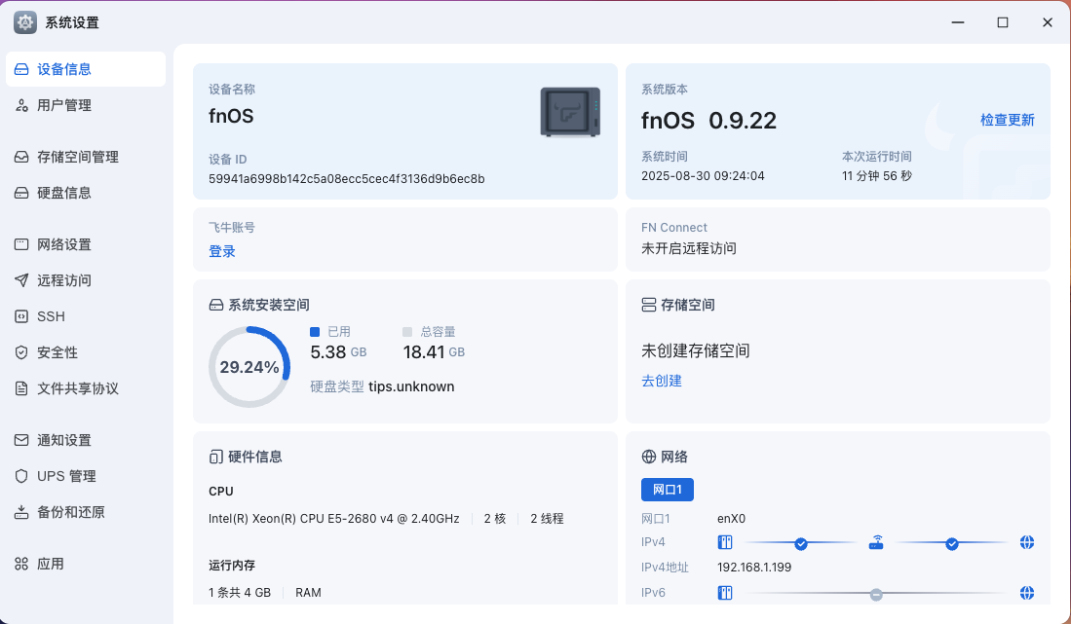Click the IPv4 router icon
The height and width of the screenshot is (624, 1071).
(x=876, y=543)
